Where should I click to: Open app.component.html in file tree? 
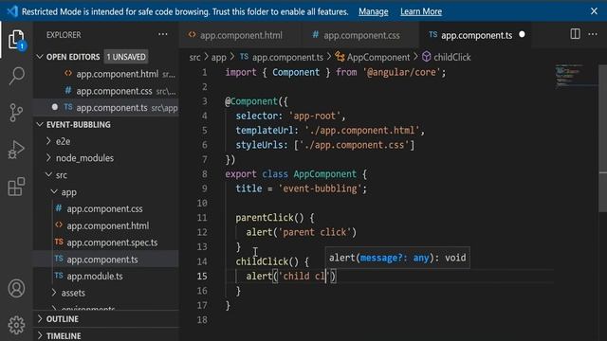pyautogui.click(x=106, y=225)
